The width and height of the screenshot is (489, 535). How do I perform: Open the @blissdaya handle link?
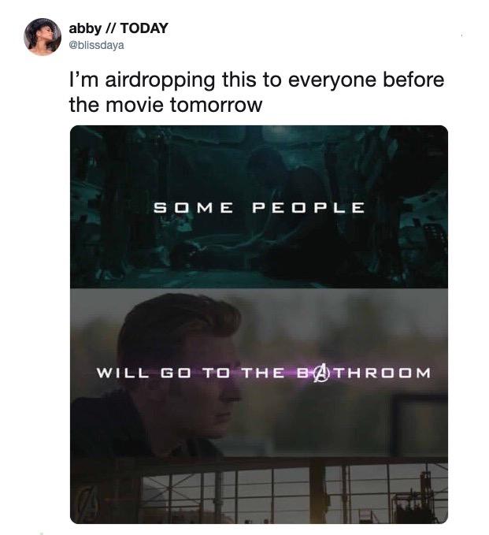(97, 45)
